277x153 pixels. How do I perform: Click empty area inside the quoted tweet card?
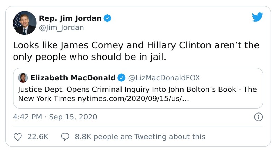(x=229, y=100)
